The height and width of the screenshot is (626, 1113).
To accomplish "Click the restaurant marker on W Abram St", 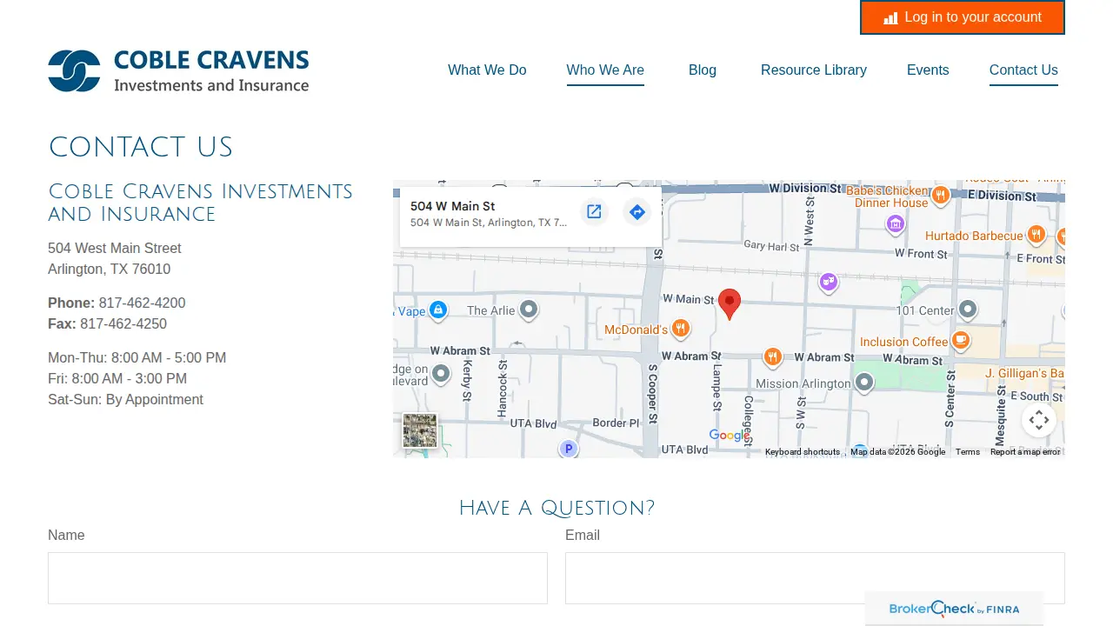I will pos(772,356).
